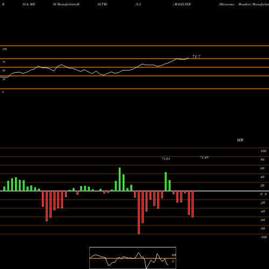This screenshot has width=269, height=269.
Task: Select the "SI(TM)" header text
Action: tap(102, 4)
